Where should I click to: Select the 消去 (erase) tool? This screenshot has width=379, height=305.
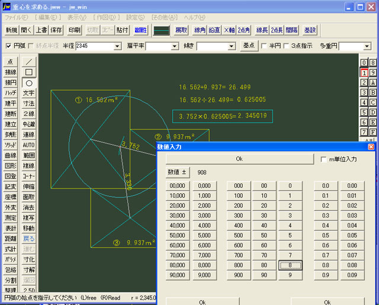[x=29, y=207]
